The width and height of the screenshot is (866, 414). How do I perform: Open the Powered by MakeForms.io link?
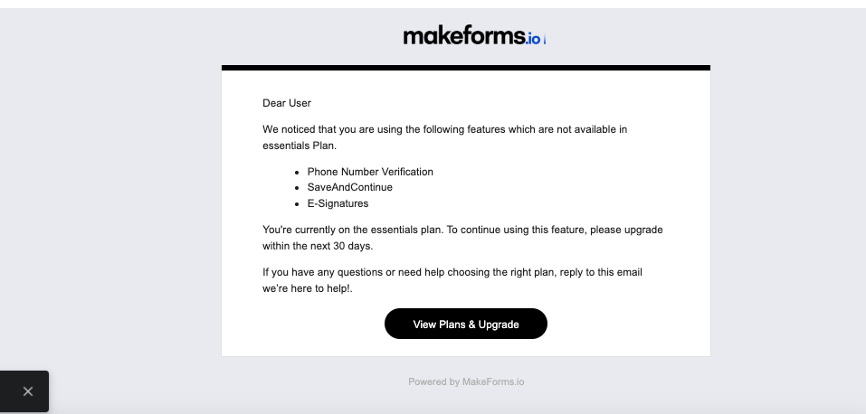coord(465,381)
